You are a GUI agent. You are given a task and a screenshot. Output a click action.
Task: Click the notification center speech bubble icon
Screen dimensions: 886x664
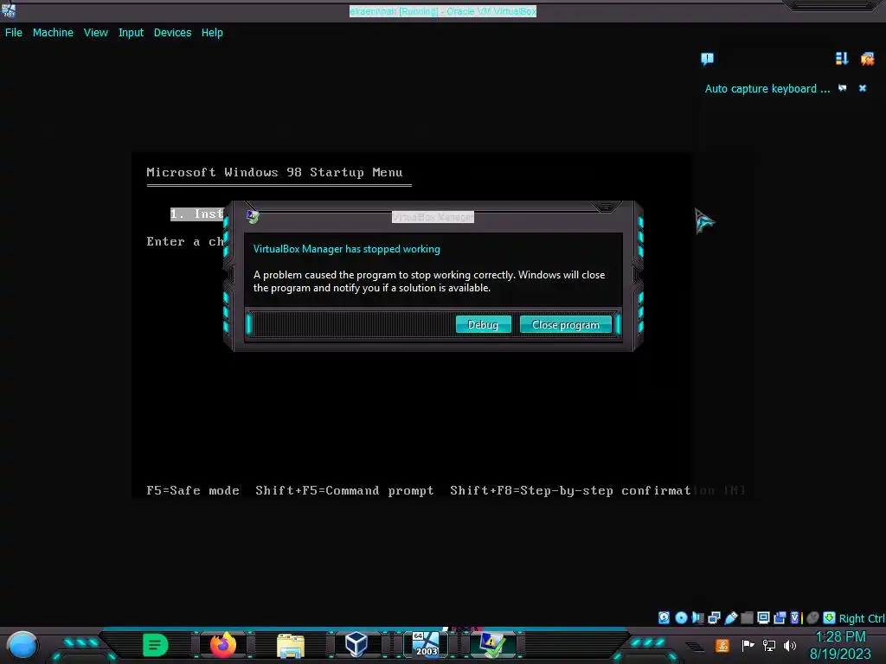click(x=707, y=59)
